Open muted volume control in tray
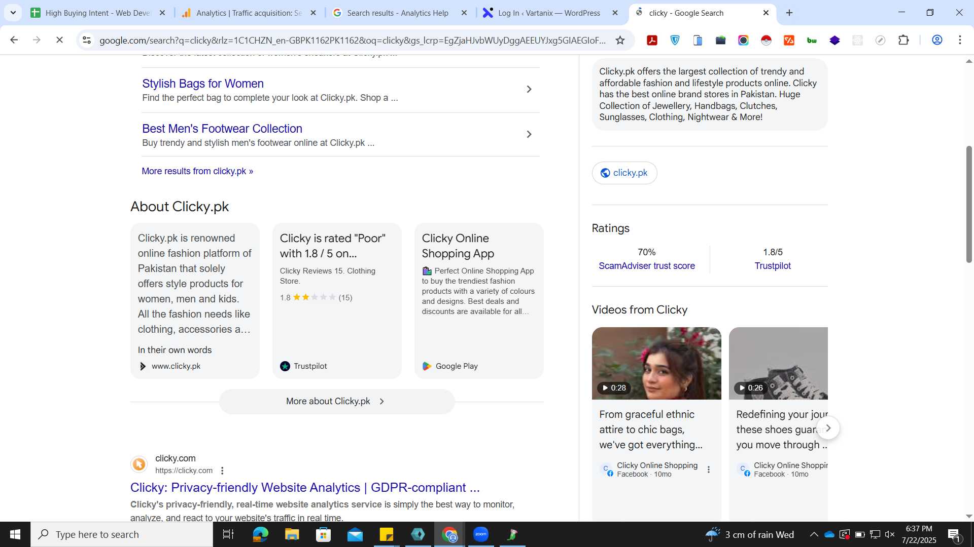974x547 pixels. tap(890, 534)
